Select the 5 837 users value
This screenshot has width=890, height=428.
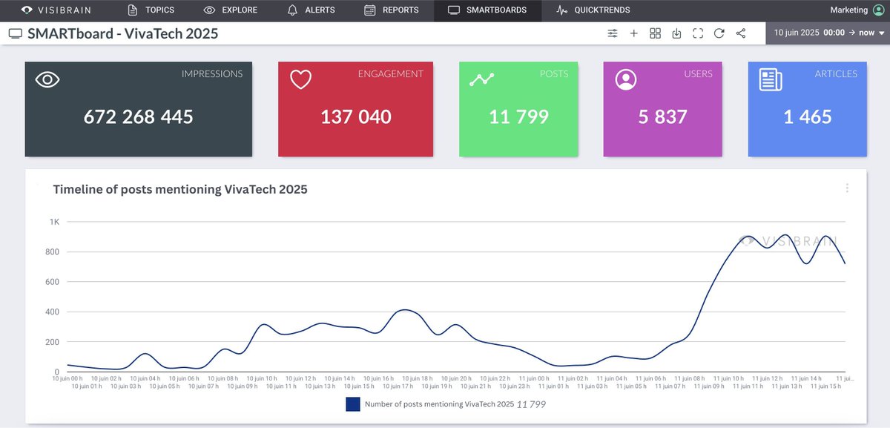[x=662, y=116]
